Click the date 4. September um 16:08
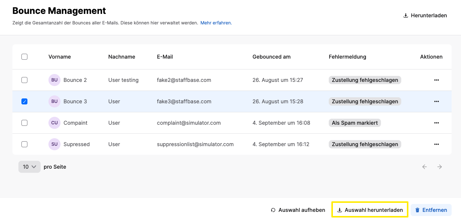Screen dimensions: 461x219 coord(281,123)
